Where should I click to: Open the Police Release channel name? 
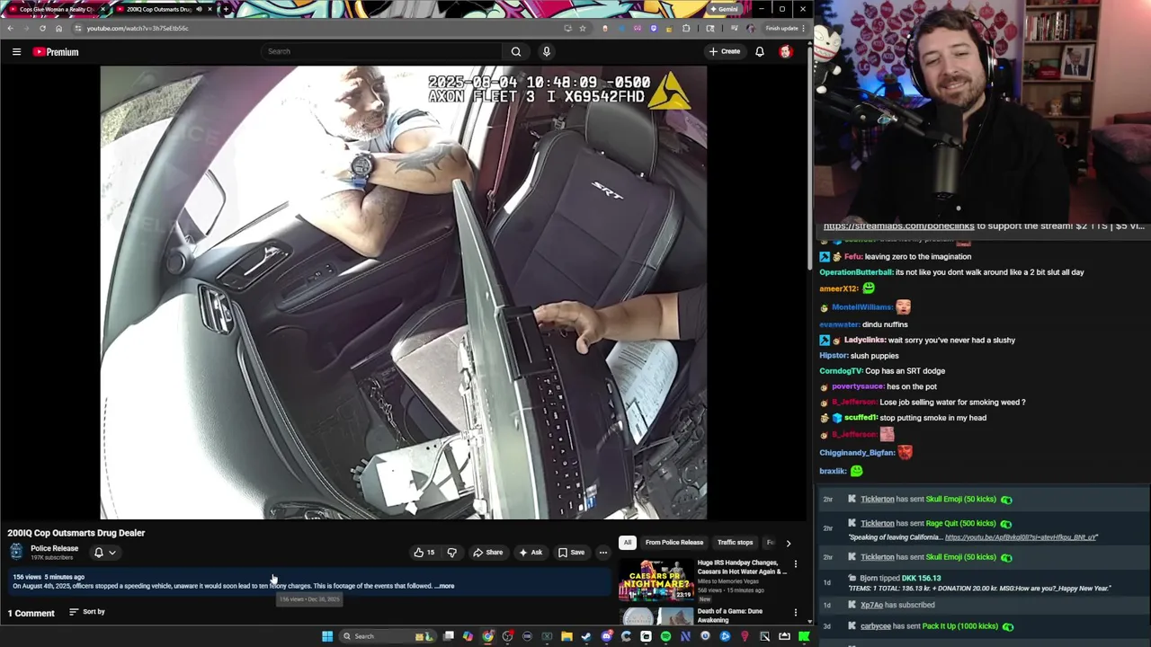coord(54,548)
